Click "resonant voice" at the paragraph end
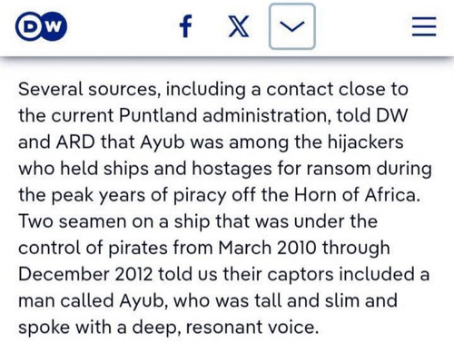 tap(252, 328)
